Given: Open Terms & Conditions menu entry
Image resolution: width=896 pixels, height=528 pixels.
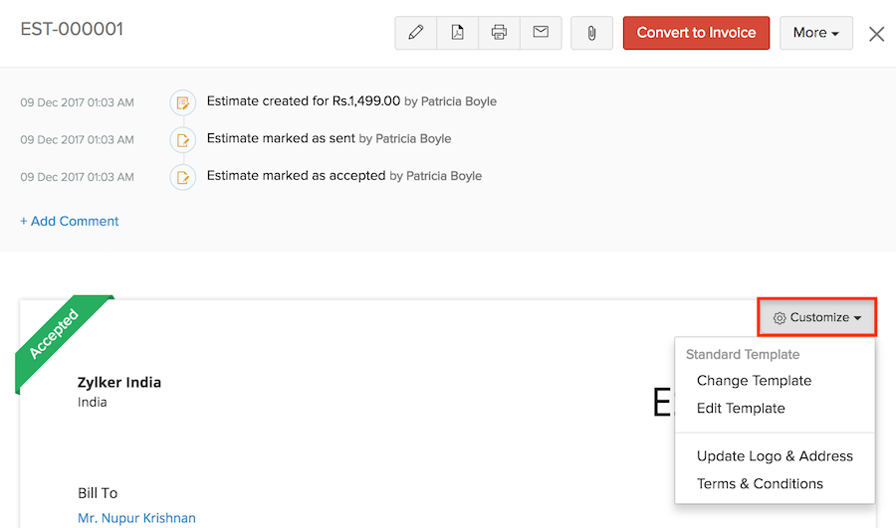Looking at the screenshot, I should coord(760,484).
